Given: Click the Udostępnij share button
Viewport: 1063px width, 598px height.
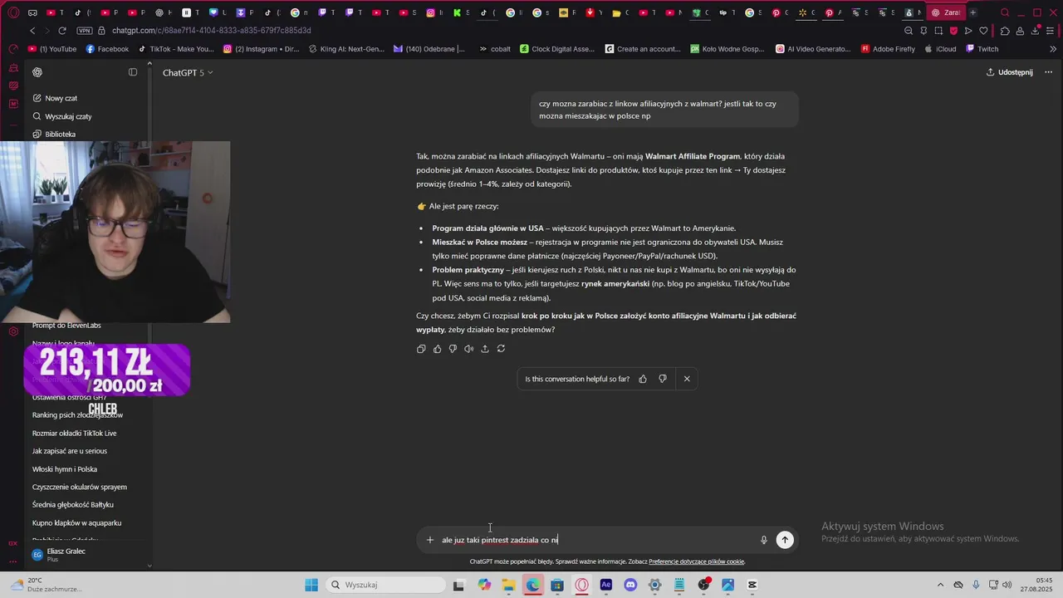Looking at the screenshot, I should pyautogui.click(x=1009, y=72).
